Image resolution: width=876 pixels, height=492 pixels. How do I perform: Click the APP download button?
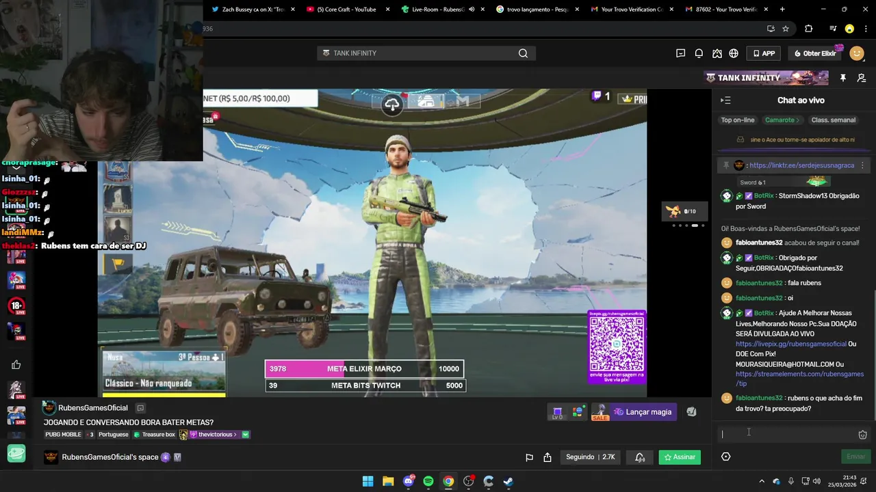(764, 53)
